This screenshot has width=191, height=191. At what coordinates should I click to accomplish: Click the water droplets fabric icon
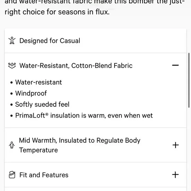click(x=12, y=66)
